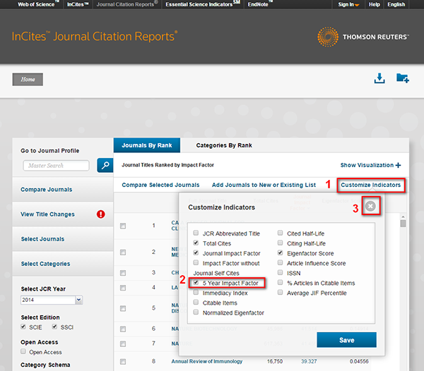Open InCites in the top navigation
Viewport: 424px width, 371px height.
[78, 4]
